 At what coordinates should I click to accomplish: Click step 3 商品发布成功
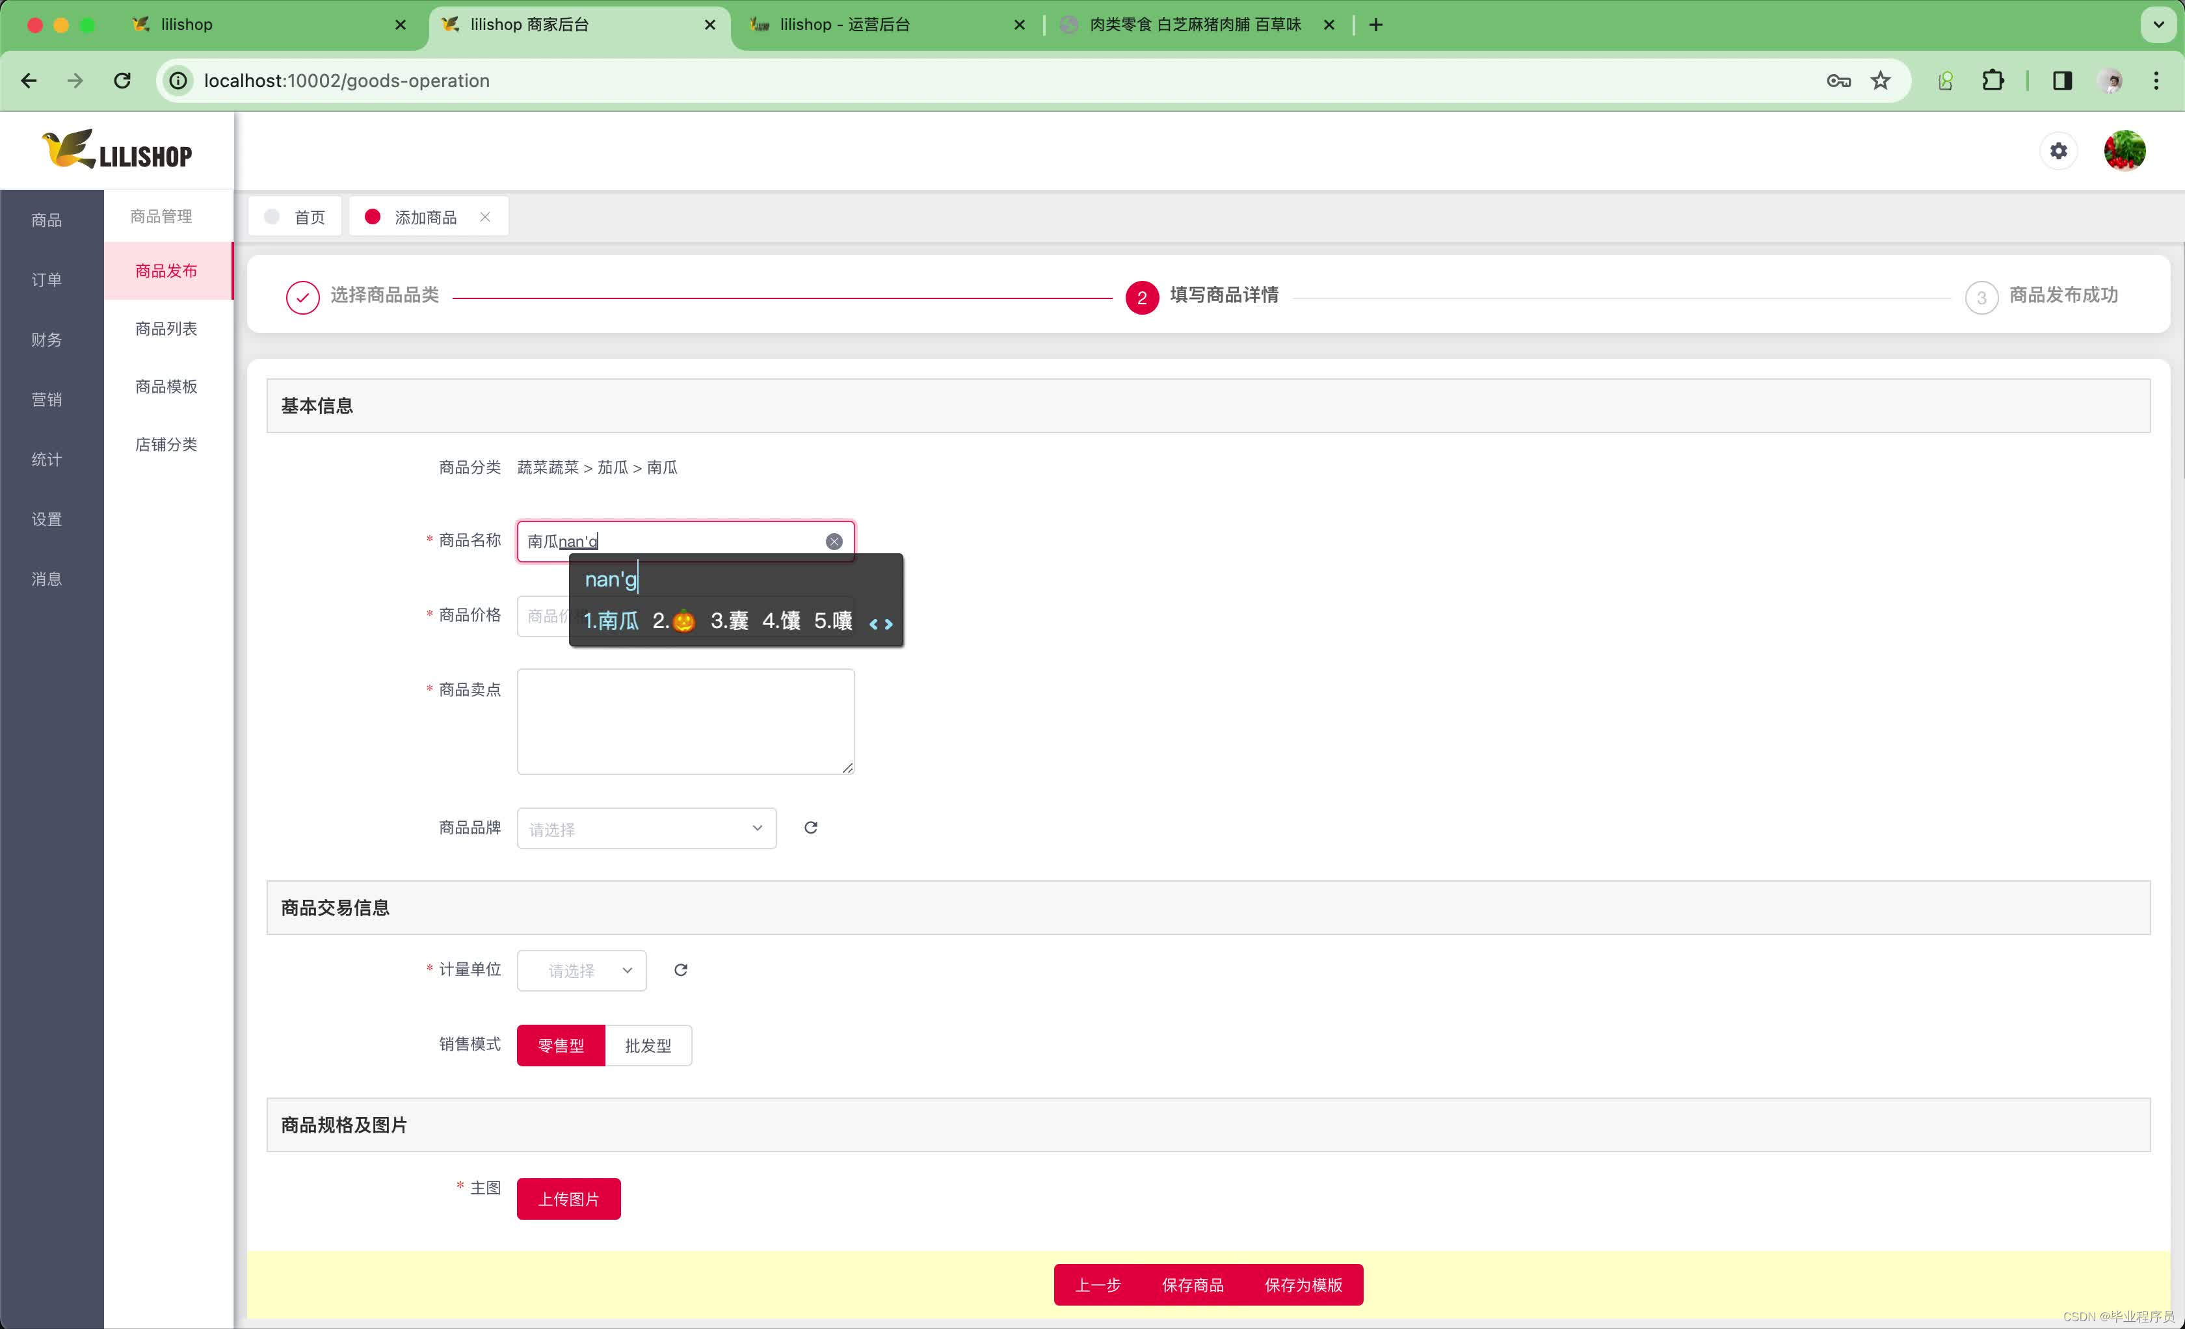2041,297
